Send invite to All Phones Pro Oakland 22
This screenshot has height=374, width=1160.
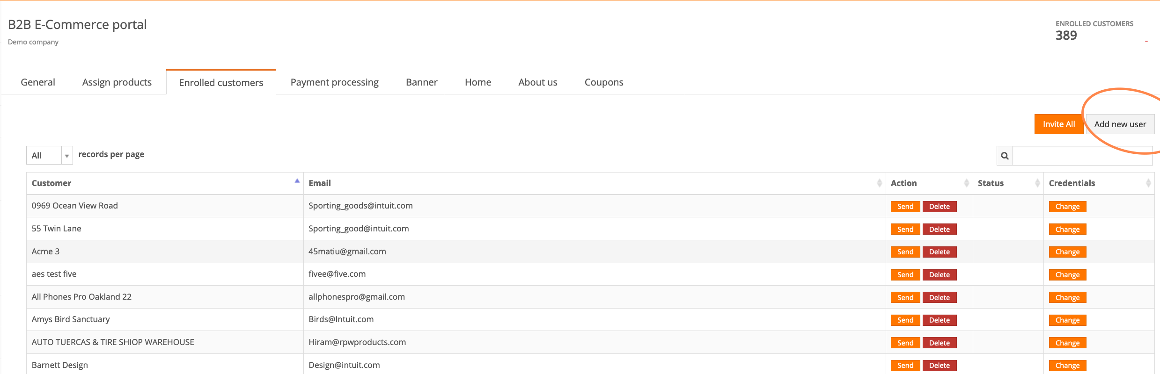click(x=905, y=298)
